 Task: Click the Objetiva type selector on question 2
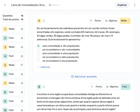112,87
